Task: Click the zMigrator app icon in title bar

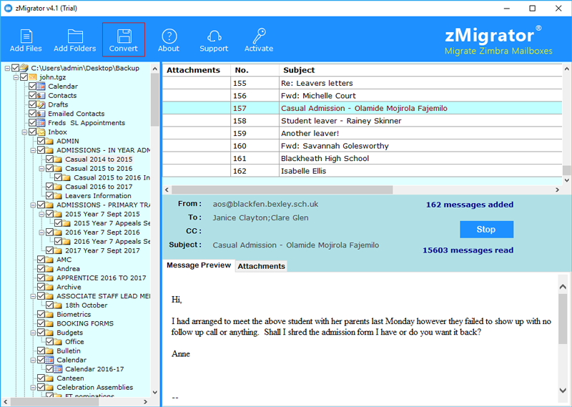Action: (8, 8)
